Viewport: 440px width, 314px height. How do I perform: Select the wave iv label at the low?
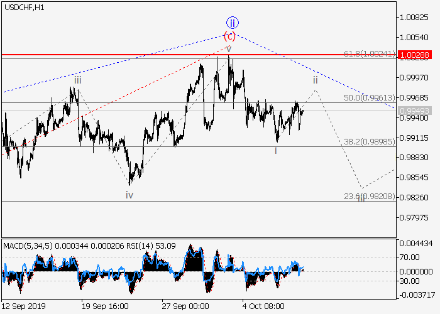point(129,195)
